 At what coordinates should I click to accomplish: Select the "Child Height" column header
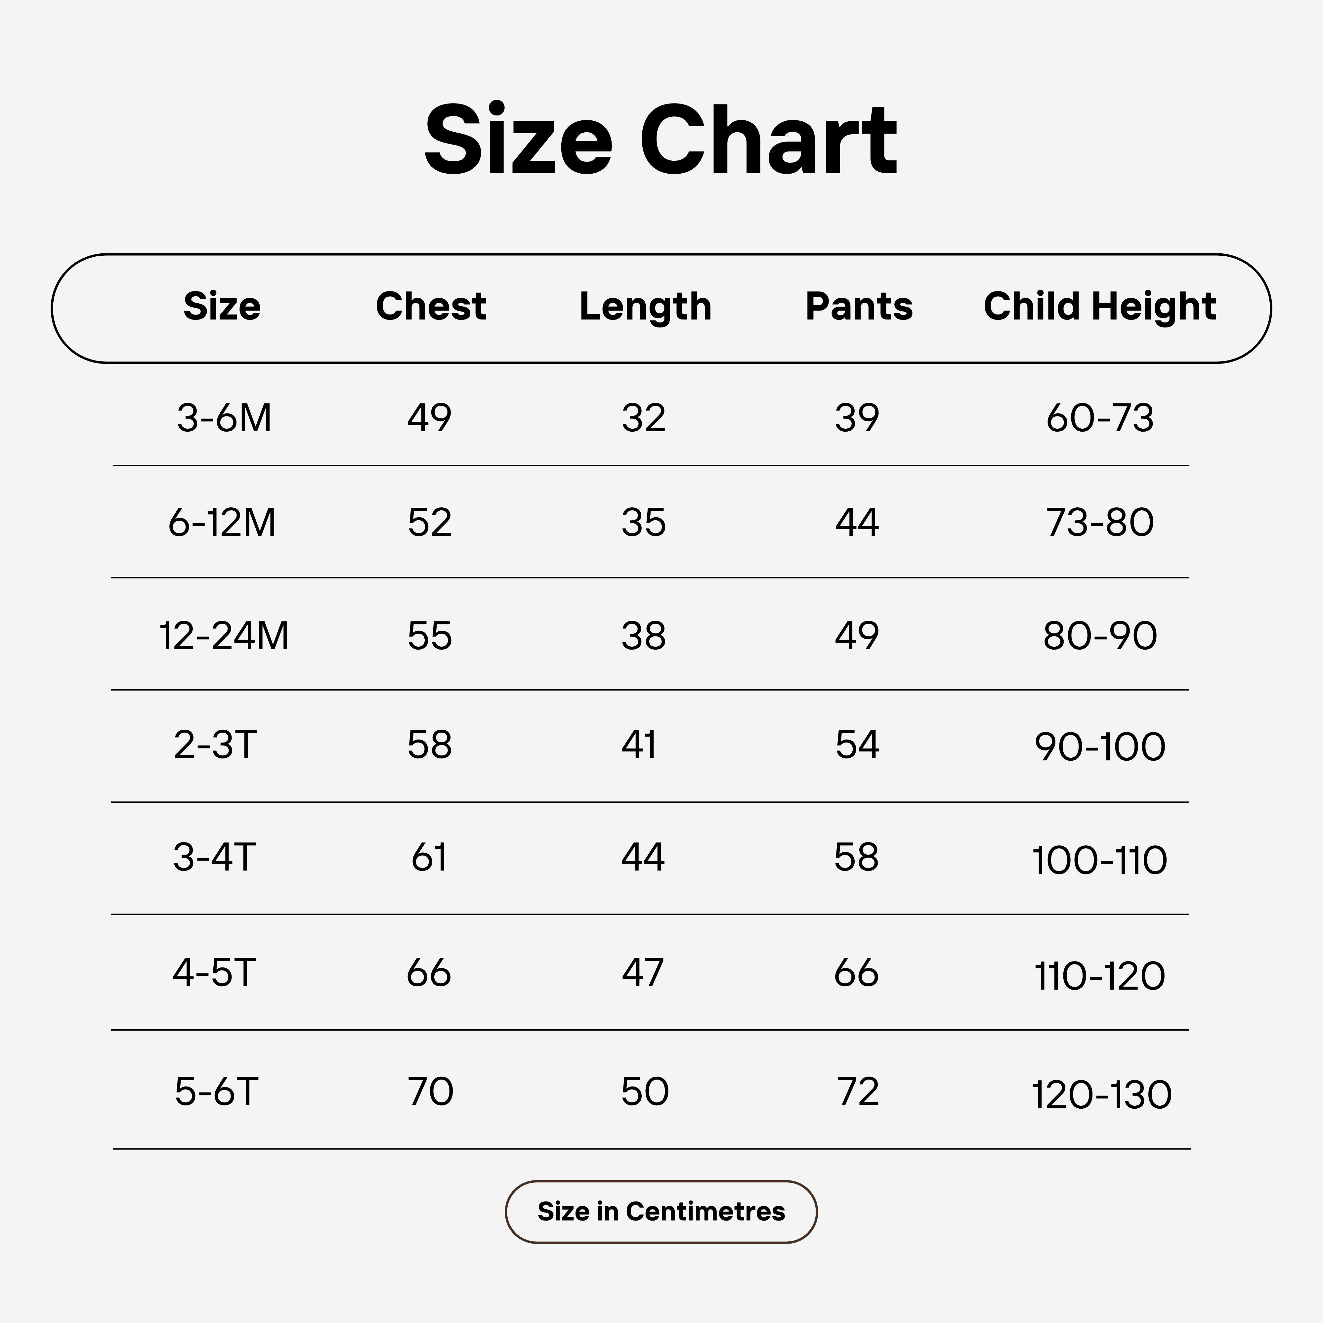1100,306
